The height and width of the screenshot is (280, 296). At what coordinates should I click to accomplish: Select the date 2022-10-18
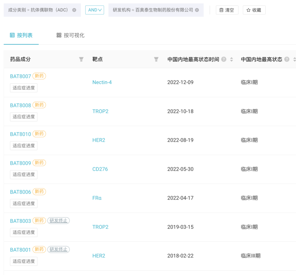[180, 111]
